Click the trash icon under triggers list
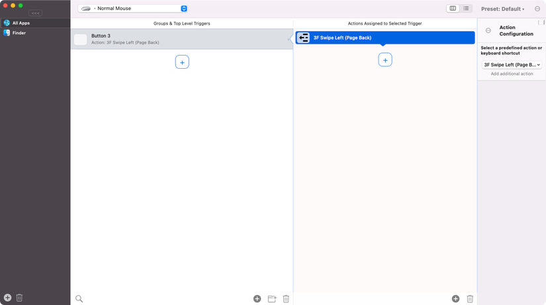Image resolution: width=546 pixels, height=305 pixels. (x=286, y=299)
